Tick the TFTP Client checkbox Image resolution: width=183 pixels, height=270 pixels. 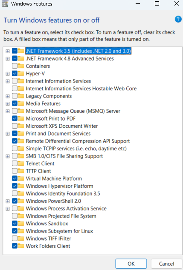pyautogui.click(x=15, y=171)
